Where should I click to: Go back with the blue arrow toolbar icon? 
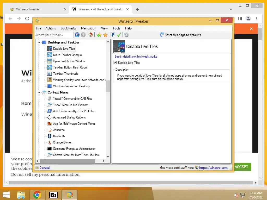click(x=77, y=35)
